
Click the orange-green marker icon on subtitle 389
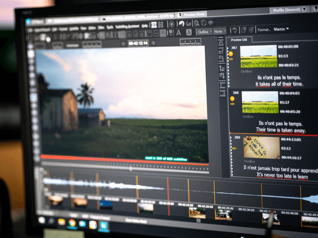[234, 148]
